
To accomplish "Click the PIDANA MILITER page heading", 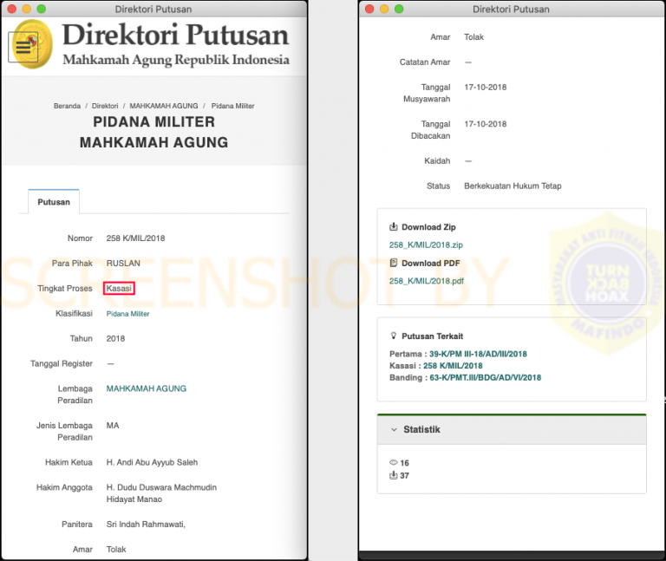I will tap(154, 122).
